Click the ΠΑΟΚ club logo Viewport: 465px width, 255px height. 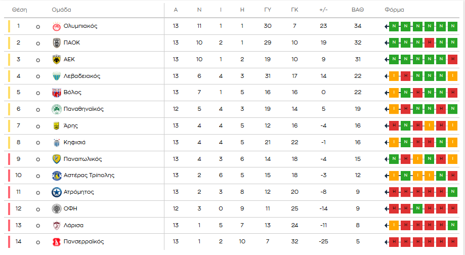point(56,43)
